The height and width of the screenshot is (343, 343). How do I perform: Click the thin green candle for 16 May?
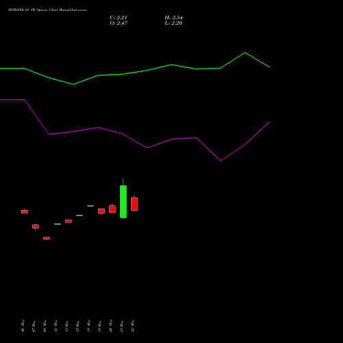(91, 206)
